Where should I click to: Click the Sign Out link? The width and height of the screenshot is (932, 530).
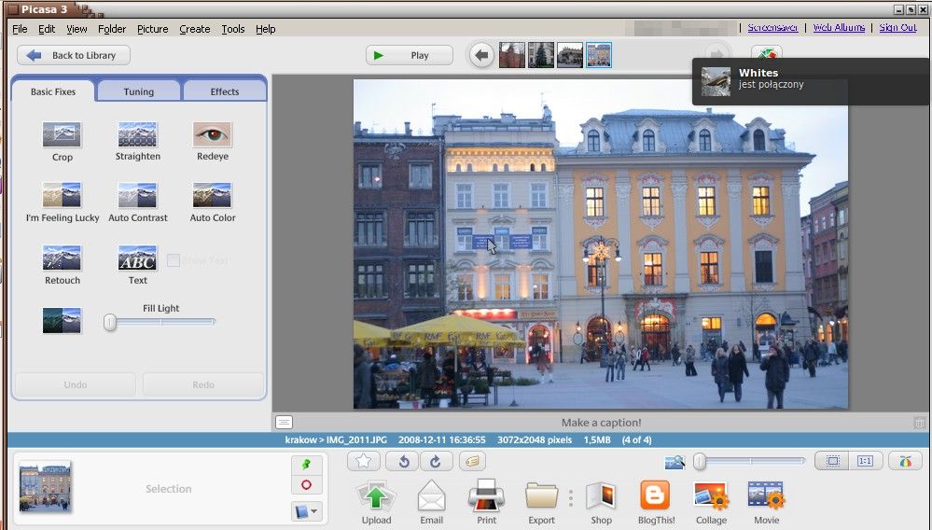[897, 27]
